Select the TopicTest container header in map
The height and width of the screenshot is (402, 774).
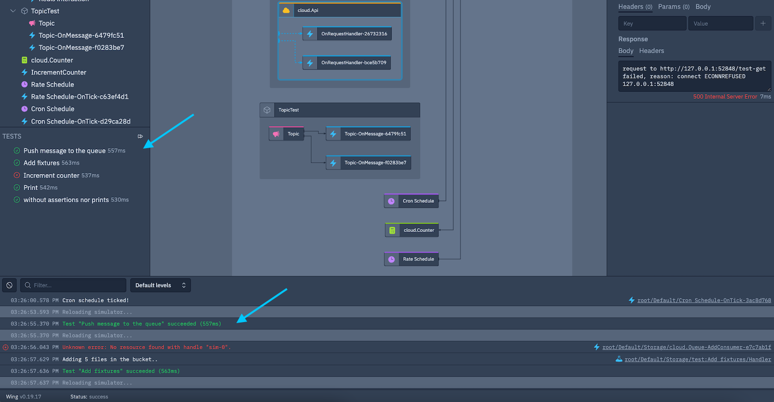click(339, 110)
